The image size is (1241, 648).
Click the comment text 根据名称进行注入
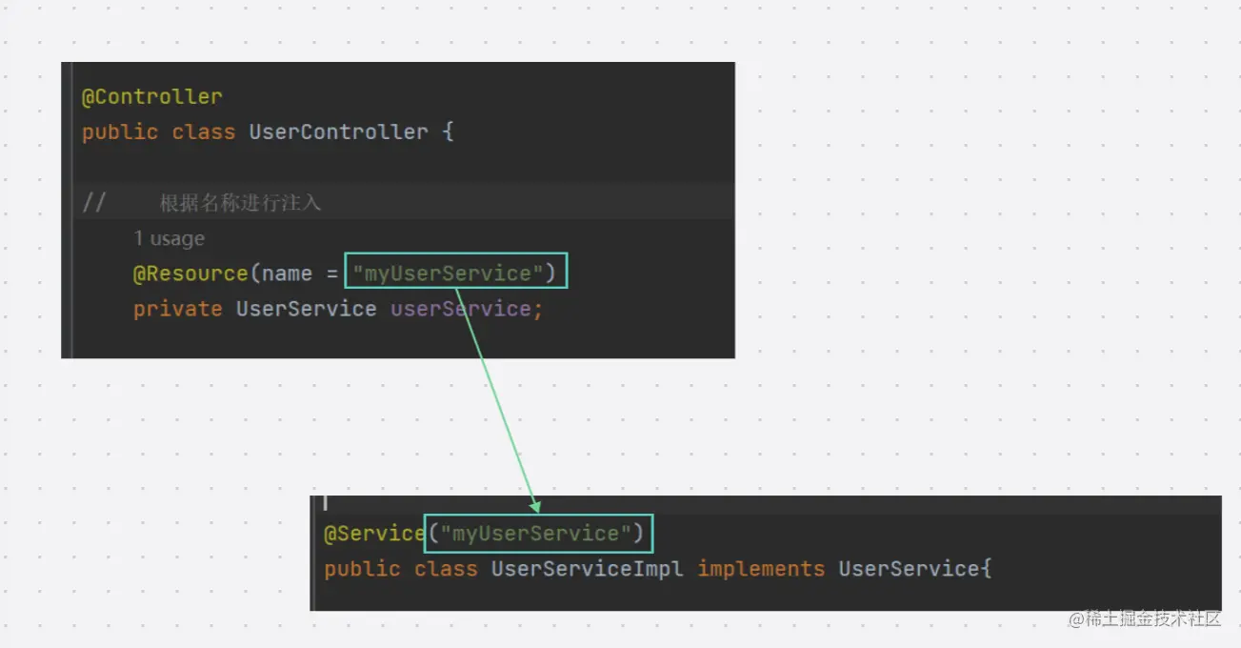[x=240, y=203]
